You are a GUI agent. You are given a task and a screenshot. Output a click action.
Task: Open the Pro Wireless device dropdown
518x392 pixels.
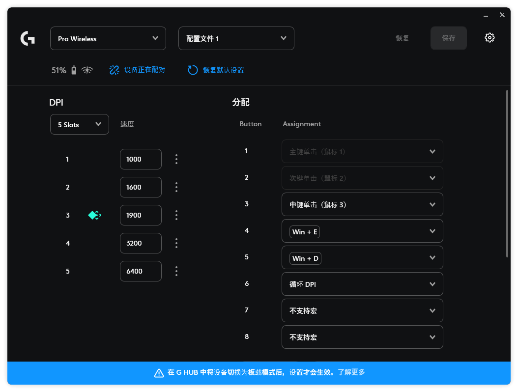(x=108, y=38)
